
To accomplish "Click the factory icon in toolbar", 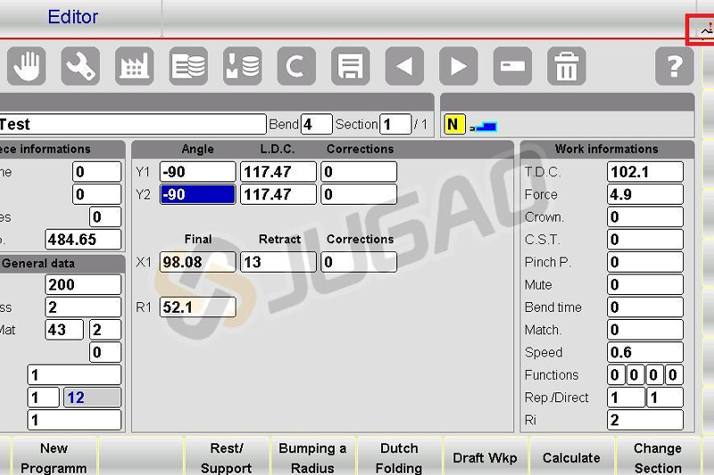I will [135, 66].
